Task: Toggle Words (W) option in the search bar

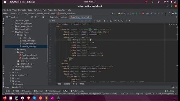Action: coord(86,21)
